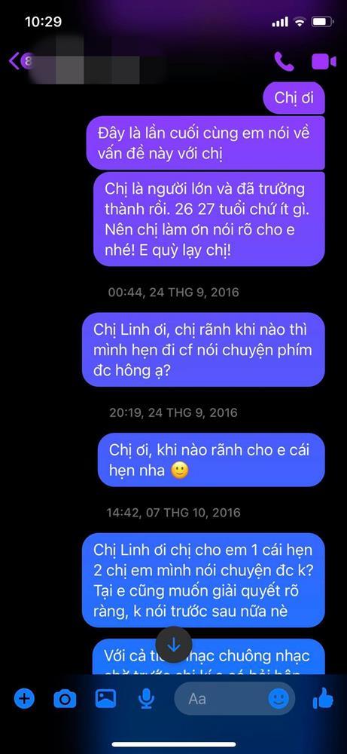Screen dimensions: 347x754
Task: Open the camera to take a photo
Action: point(65,698)
